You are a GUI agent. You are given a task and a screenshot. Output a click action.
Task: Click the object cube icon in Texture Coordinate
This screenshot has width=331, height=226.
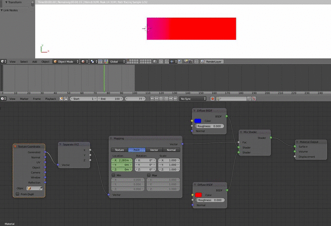click(x=29, y=188)
